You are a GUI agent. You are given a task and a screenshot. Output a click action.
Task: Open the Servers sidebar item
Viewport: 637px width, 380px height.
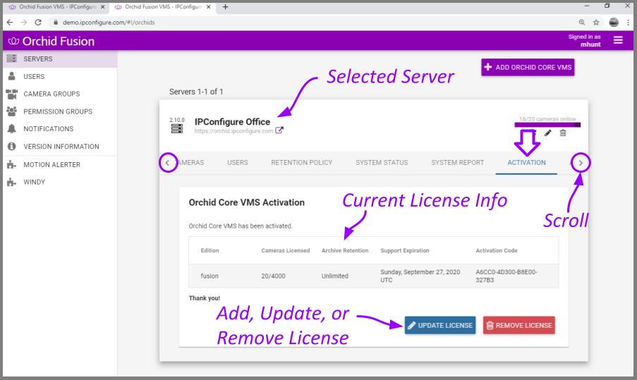pyautogui.click(x=60, y=59)
